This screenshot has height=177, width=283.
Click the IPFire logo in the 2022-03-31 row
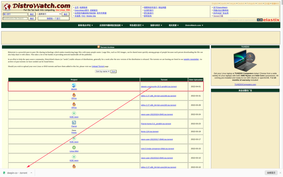(x=74, y=95)
